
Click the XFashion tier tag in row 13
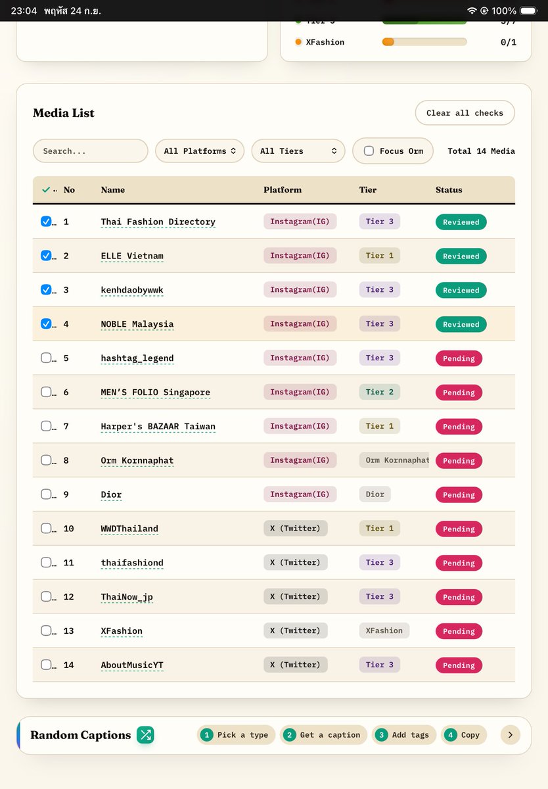coord(384,631)
